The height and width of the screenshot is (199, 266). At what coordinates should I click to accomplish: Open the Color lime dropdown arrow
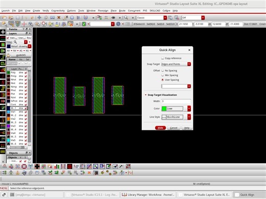pyautogui.click(x=189, y=108)
